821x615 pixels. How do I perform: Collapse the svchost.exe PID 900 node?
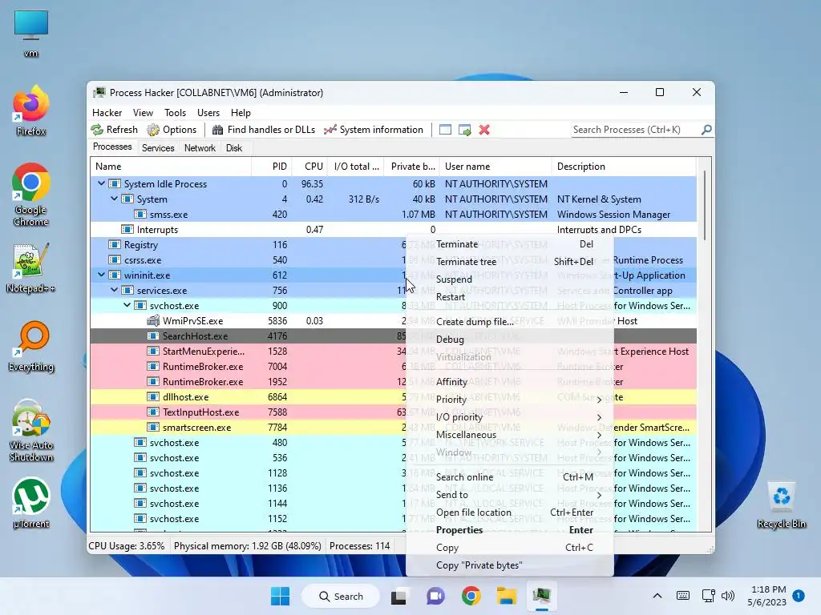[x=127, y=305]
